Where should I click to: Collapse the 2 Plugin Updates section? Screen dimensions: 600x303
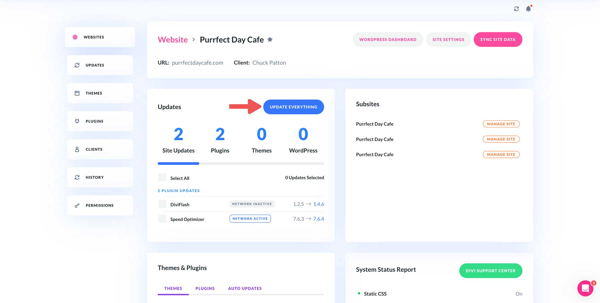[179, 191]
